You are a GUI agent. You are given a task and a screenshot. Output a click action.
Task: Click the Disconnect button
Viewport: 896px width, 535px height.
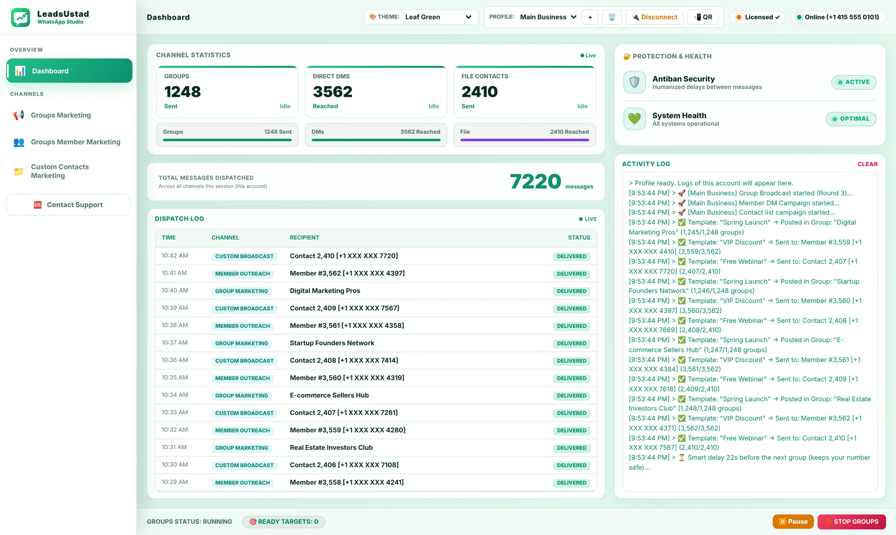(654, 17)
